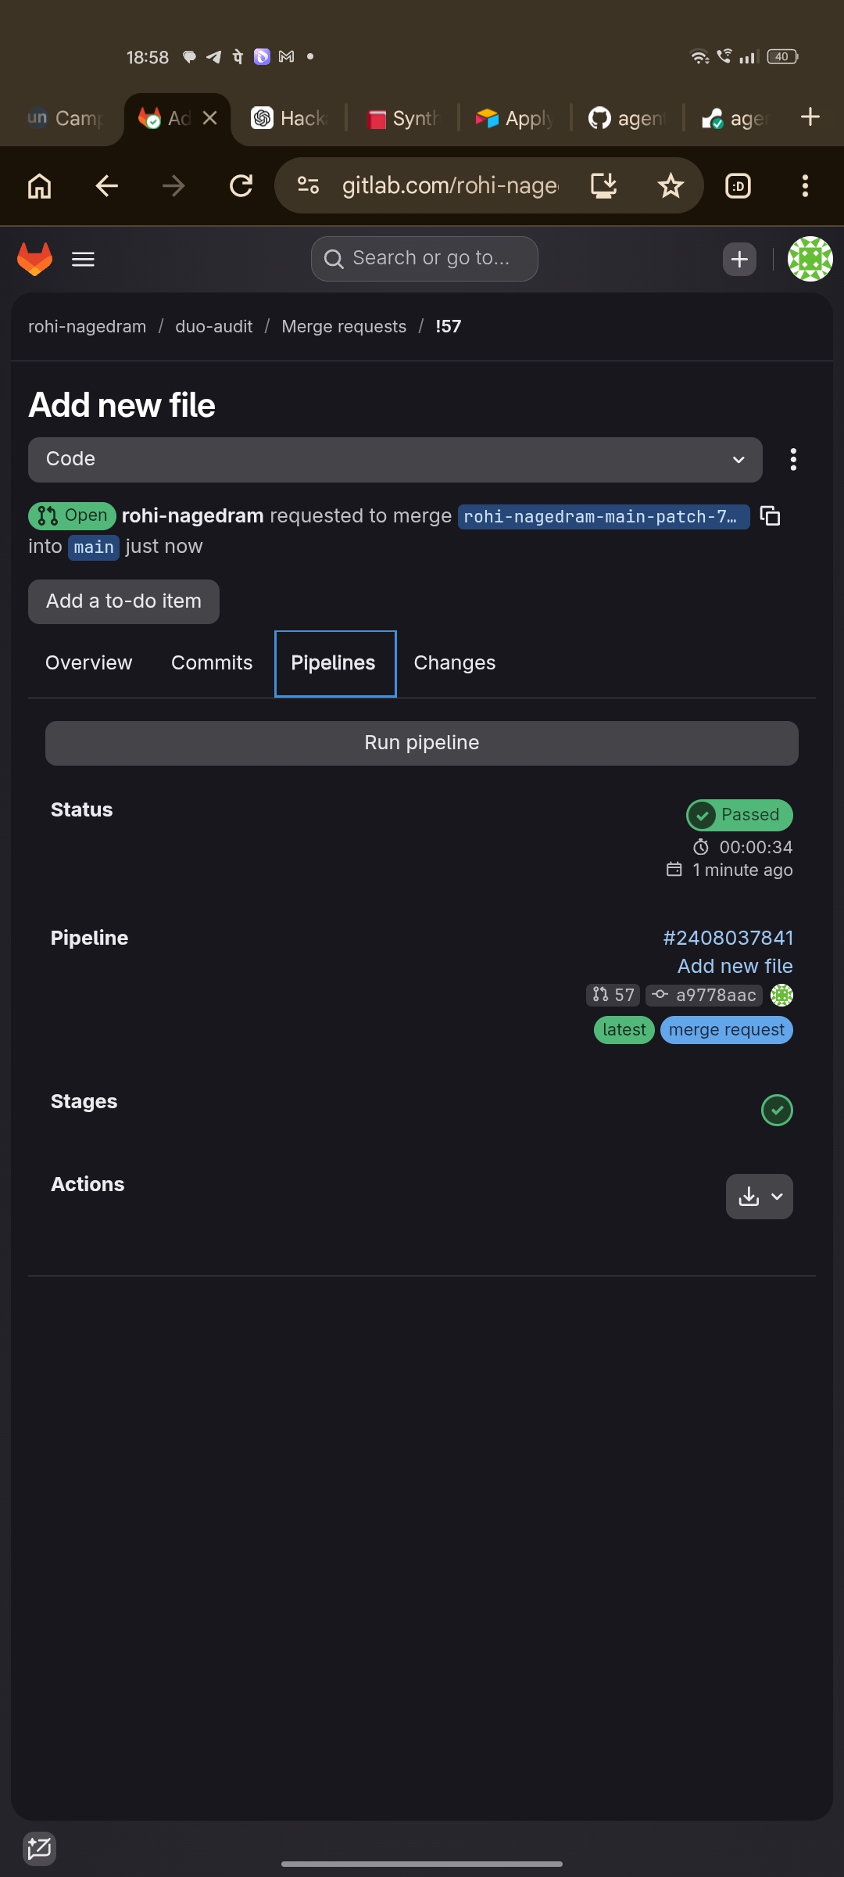Viewport: 844px width, 1877px height.
Task: Reload the page in browser
Action: click(241, 185)
